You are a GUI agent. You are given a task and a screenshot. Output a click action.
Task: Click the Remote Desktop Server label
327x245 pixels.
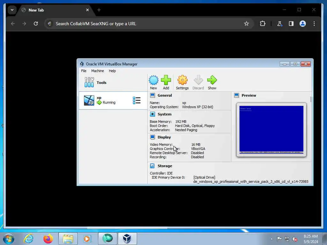click(169, 153)
